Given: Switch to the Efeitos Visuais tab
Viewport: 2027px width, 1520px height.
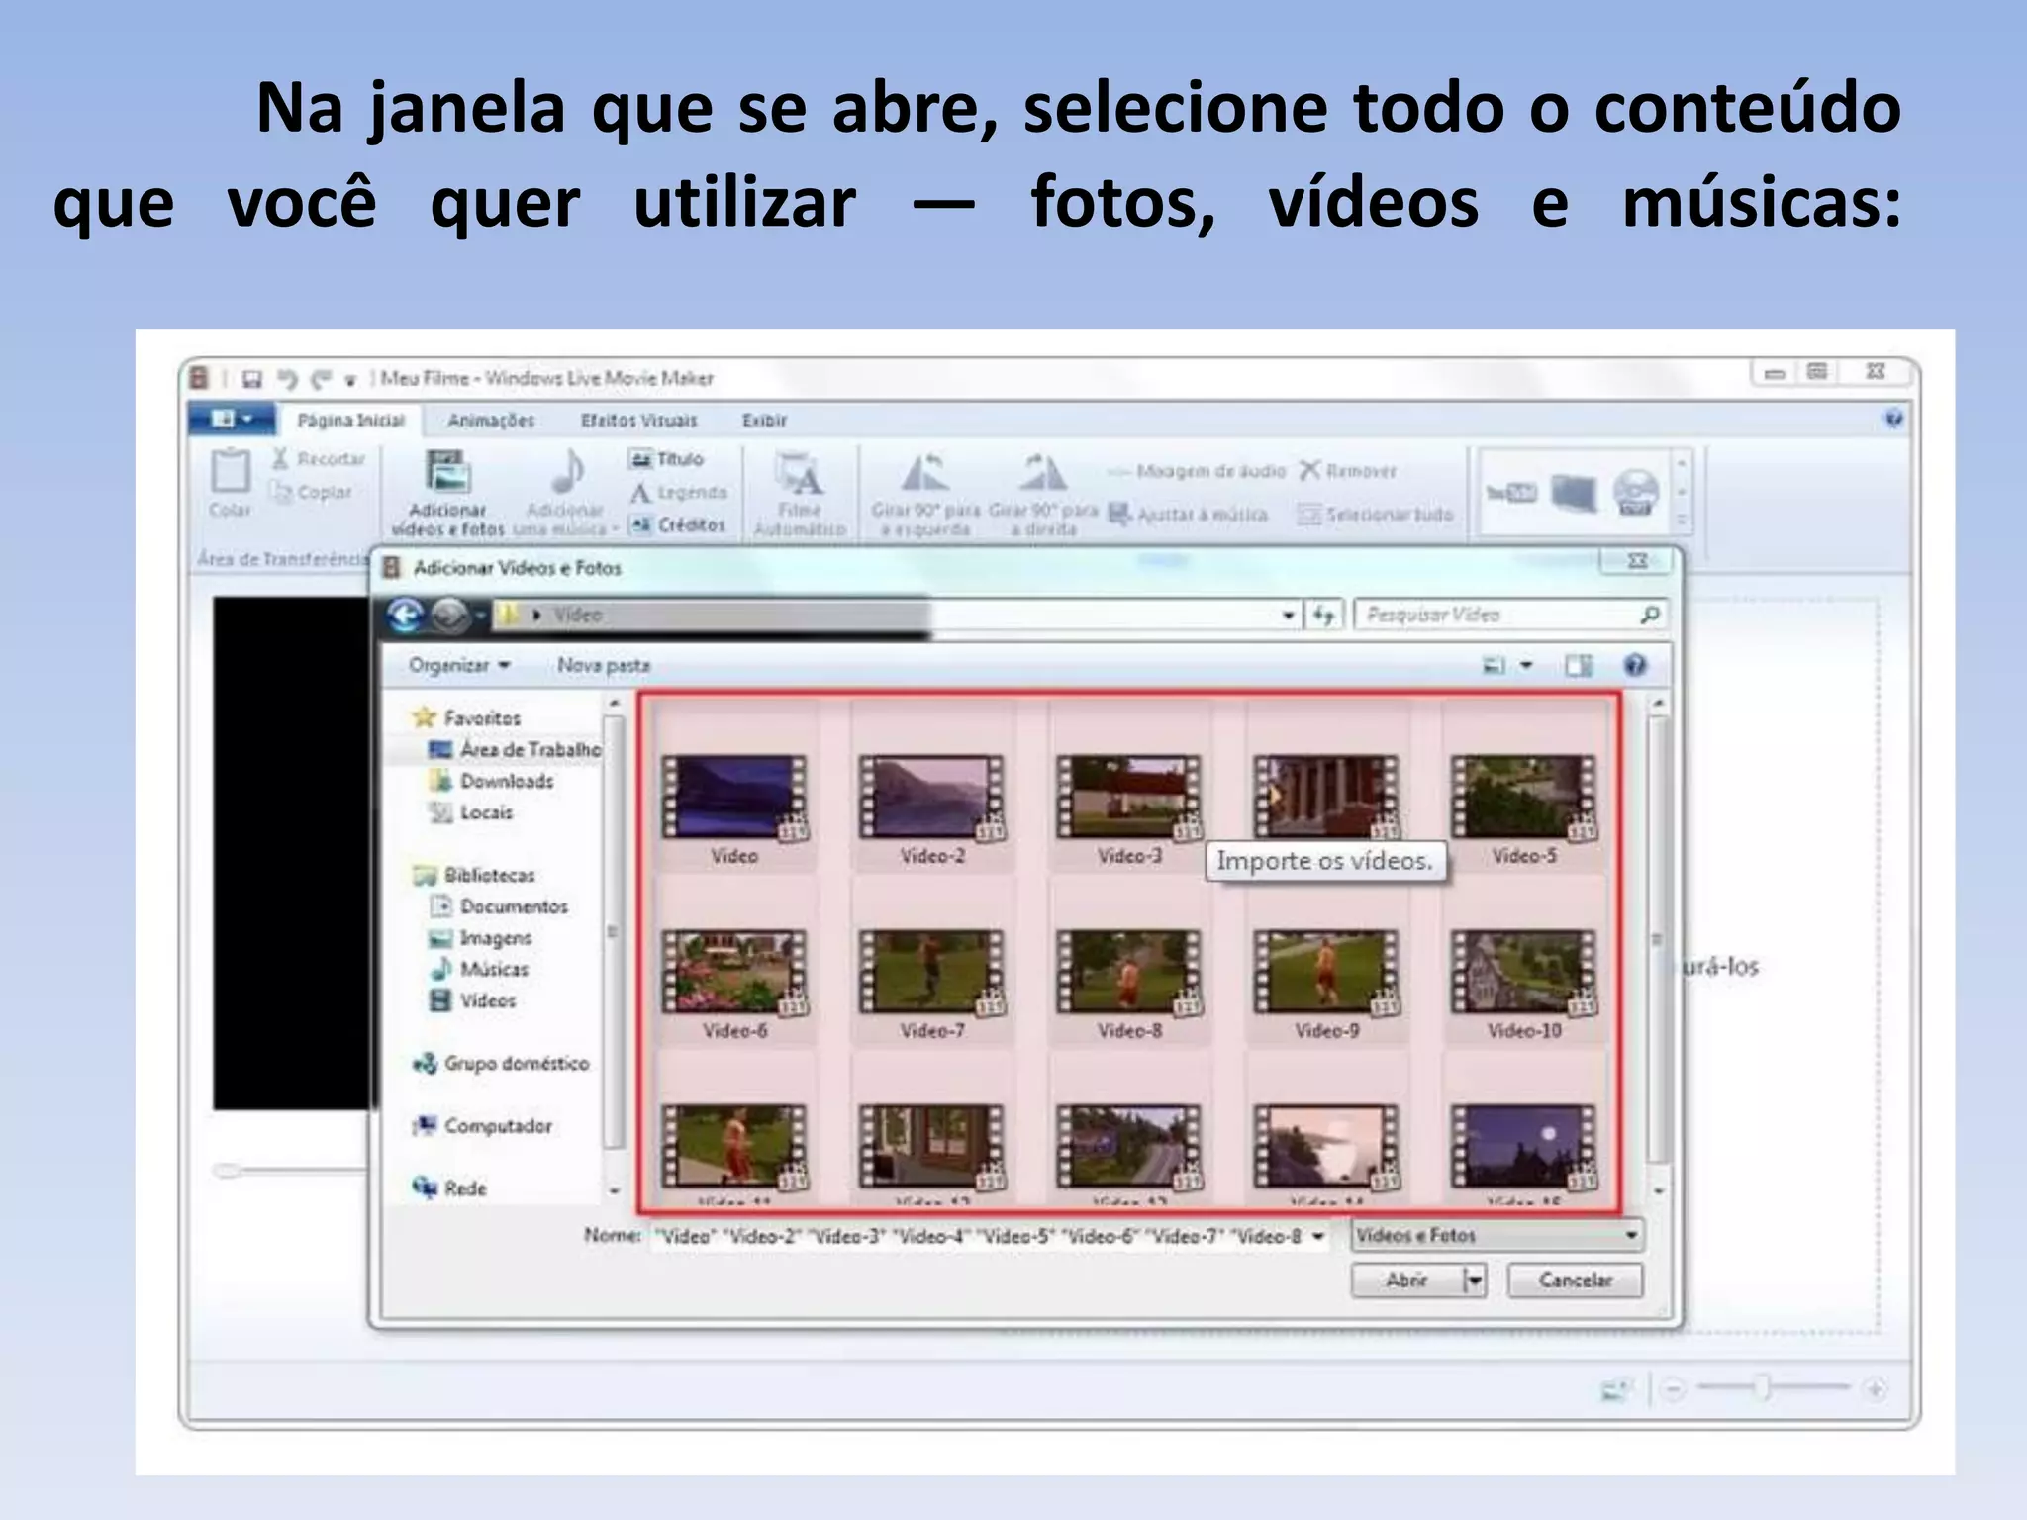Looking at the screenshot, I should pyautogui.click(x=638, y=421).
